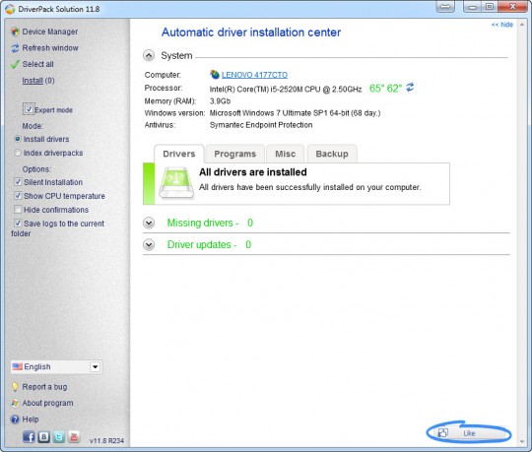Open Device Manager icon in sidebar
This screenshot has height=452, width=532.
[15, 32]
